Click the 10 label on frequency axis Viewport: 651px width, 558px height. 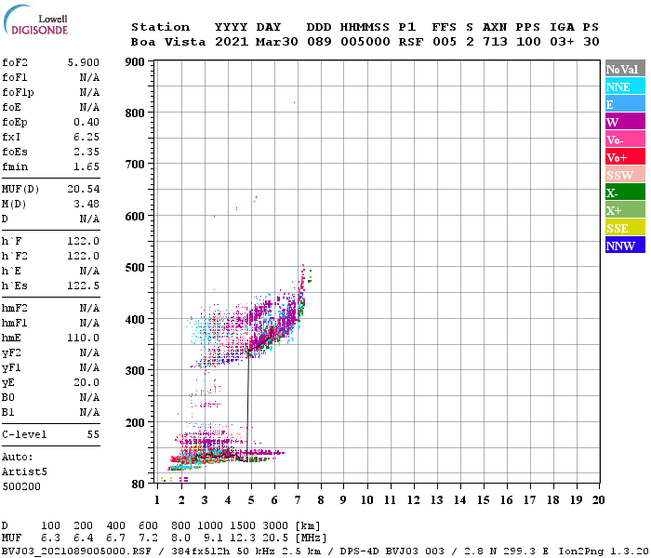(x=367, y=500)
